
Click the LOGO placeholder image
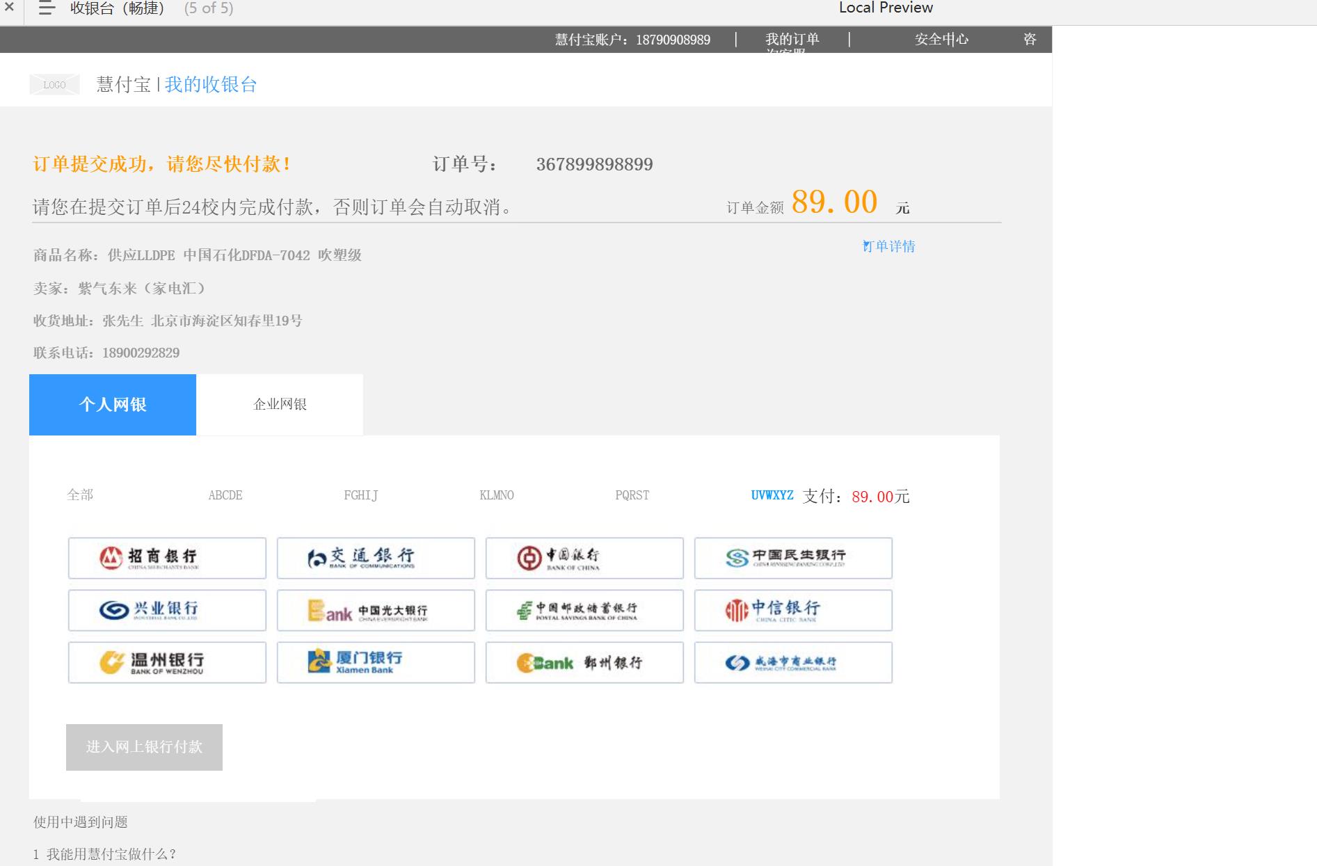click(x=54, y=85)
